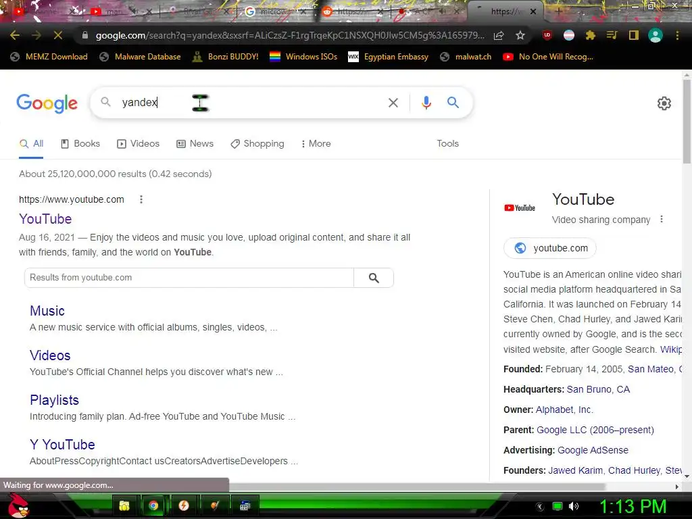Viewport: 692px width, 519px height.
Task: Open the Extensions puzzle menu
Action: point(591,35)
